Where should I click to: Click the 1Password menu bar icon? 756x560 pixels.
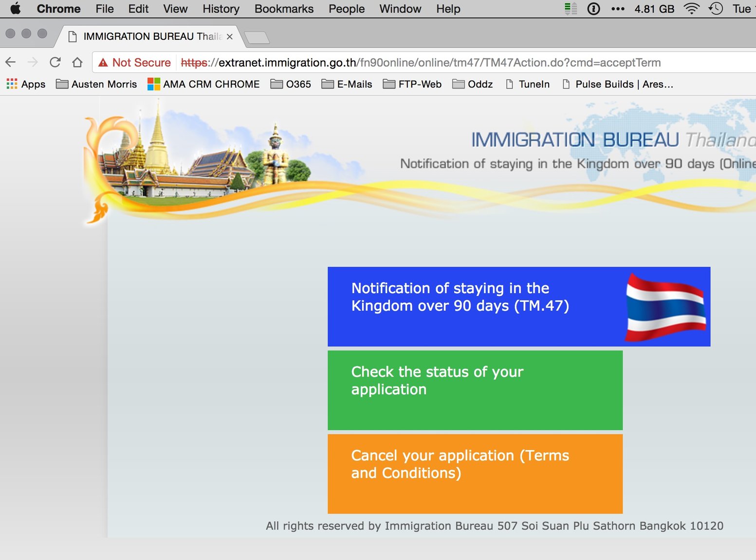[594, 9]
